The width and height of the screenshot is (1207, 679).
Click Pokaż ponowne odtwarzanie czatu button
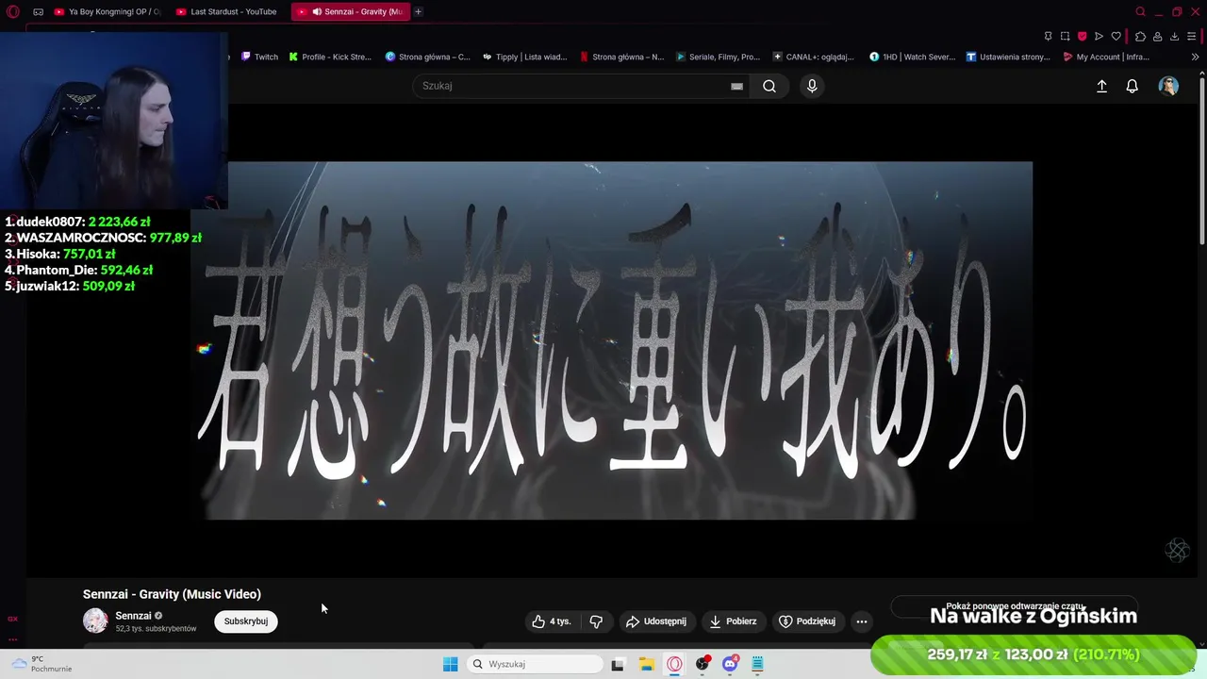click(x=1015, y=606)
